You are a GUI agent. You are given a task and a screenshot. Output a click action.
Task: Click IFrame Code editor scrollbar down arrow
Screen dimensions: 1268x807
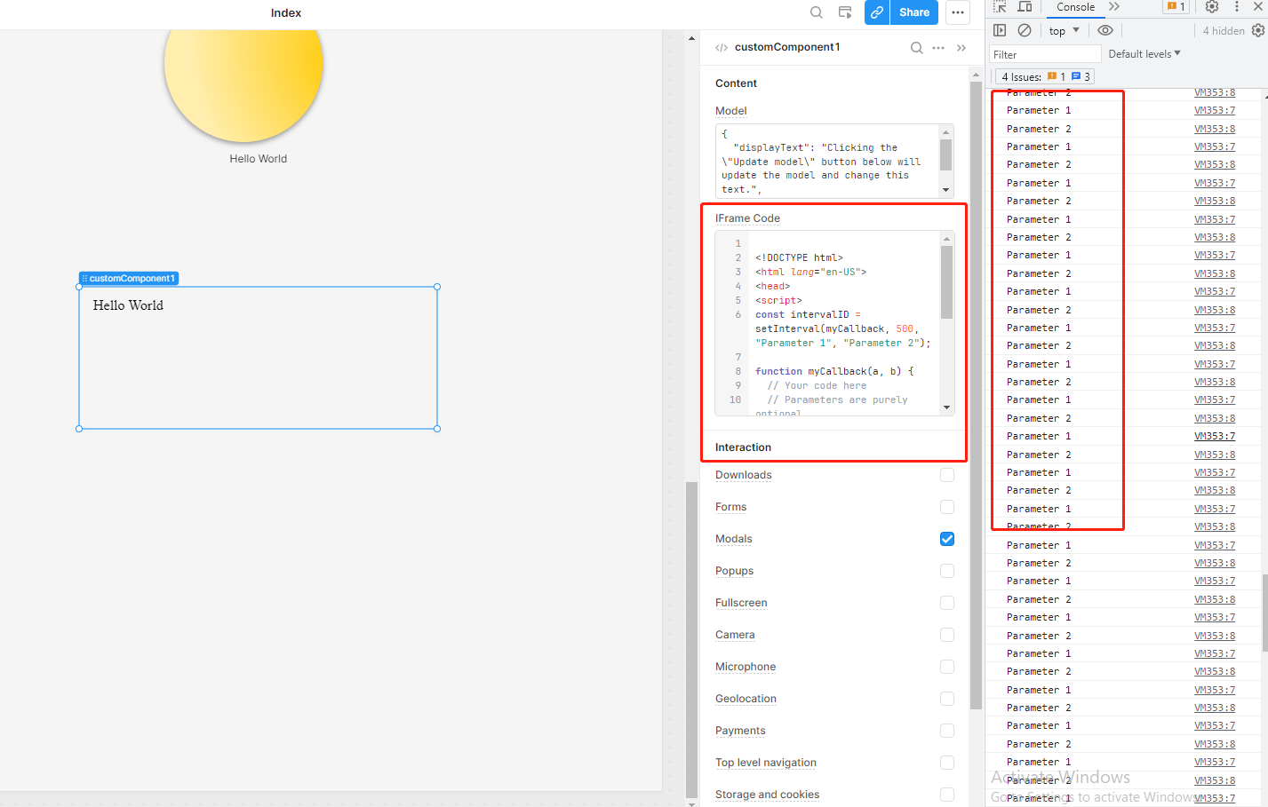point(946,407)
